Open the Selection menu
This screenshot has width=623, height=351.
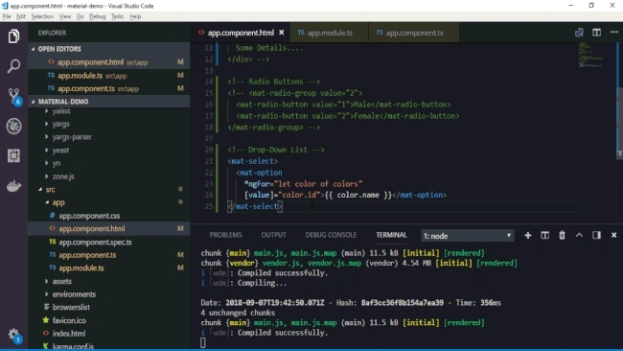coord(42,16)
